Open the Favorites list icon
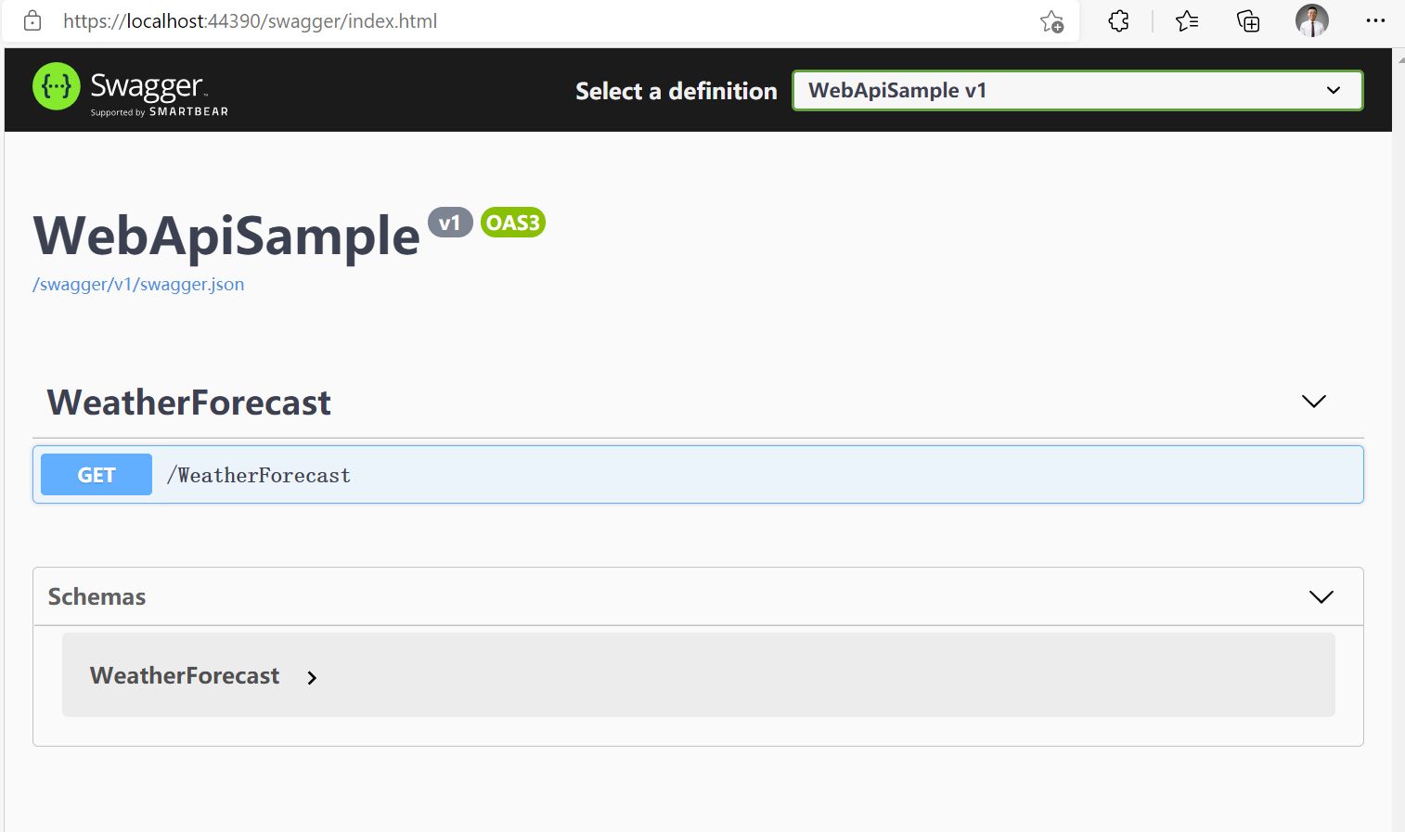Screen dimensions: 1405x832 pos(1187,20)
